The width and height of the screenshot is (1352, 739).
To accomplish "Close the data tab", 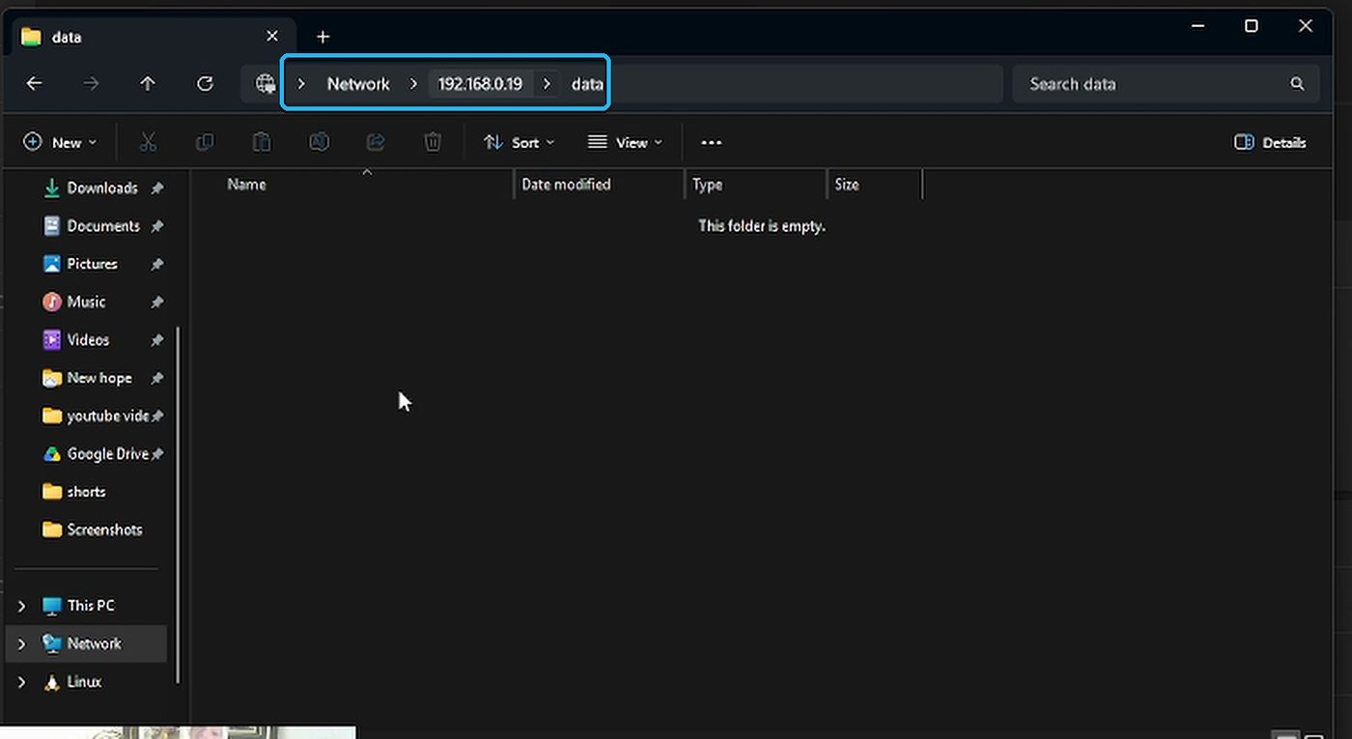I will 272,36.
